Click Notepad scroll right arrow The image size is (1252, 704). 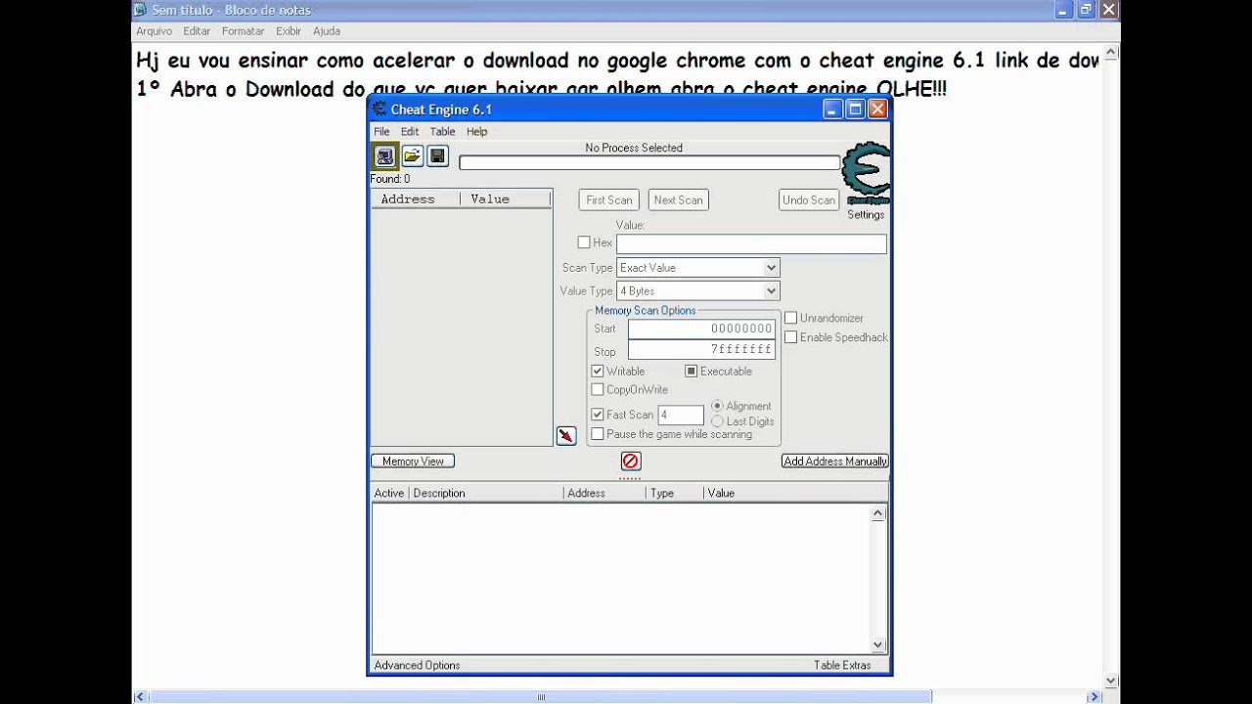1095,697
